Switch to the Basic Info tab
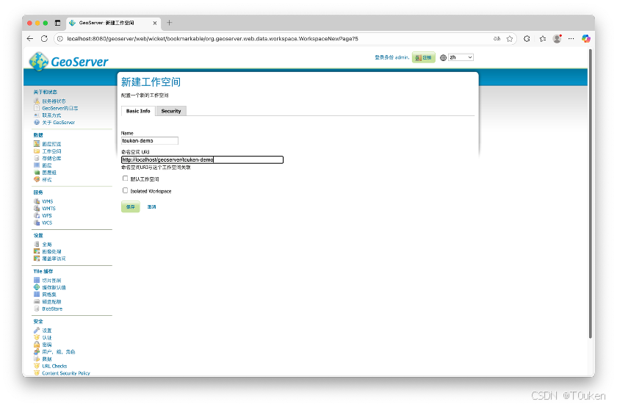617x407 pixels. tap(138, 111)
